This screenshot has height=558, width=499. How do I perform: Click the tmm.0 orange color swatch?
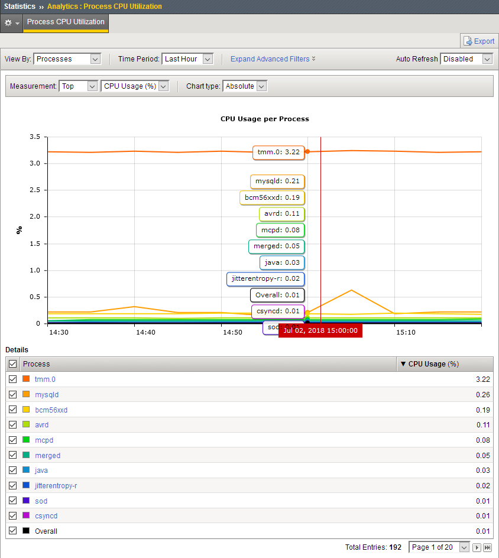[26, 379]
